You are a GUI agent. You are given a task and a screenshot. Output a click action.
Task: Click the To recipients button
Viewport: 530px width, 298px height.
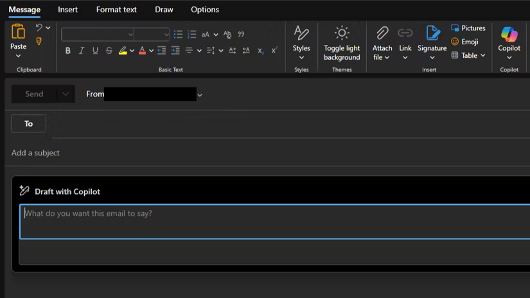pyautogui.click(x=28, y=124)
